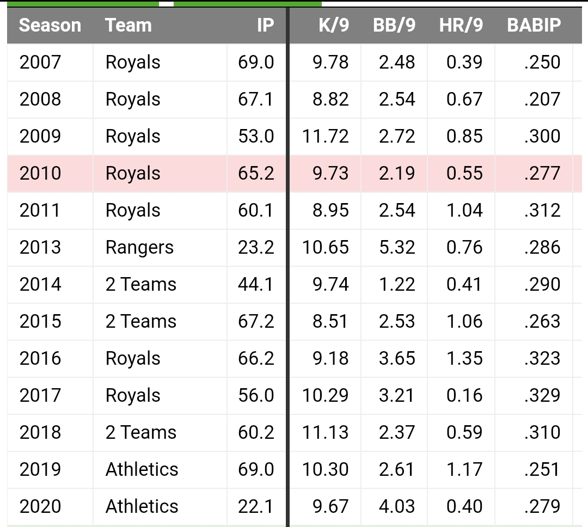The height and width of the screenshot is (527, 588).
Task: Sort table by Season column header
Action: pyautogui.click(x=50, y=26)
